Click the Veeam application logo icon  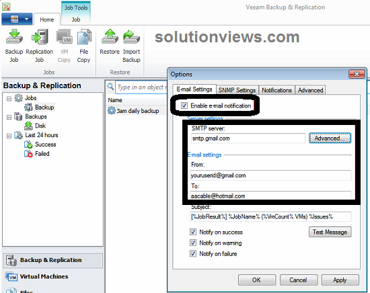coord(6,7)
